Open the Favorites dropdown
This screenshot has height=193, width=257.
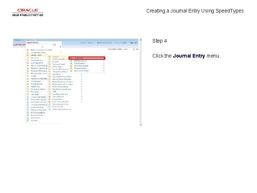pos(18,40)
